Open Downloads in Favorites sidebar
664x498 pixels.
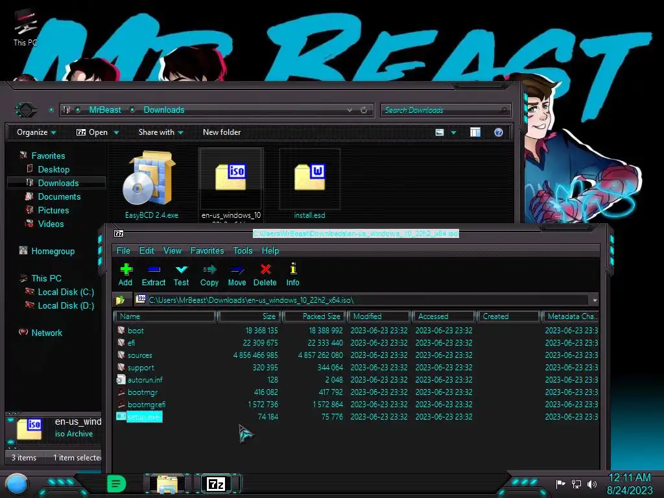(58, 183)
